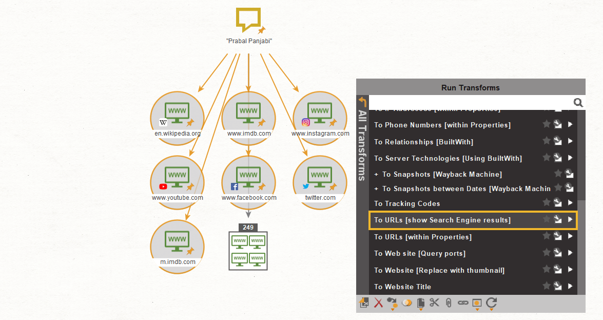Viewport: 603px width, 320px height.
Task: Click the chain link toolbar icon
Action: point(463,303)
